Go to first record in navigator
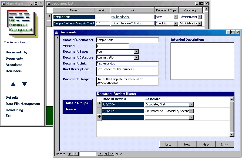This screenshot has width=242, height=158. 70,154
